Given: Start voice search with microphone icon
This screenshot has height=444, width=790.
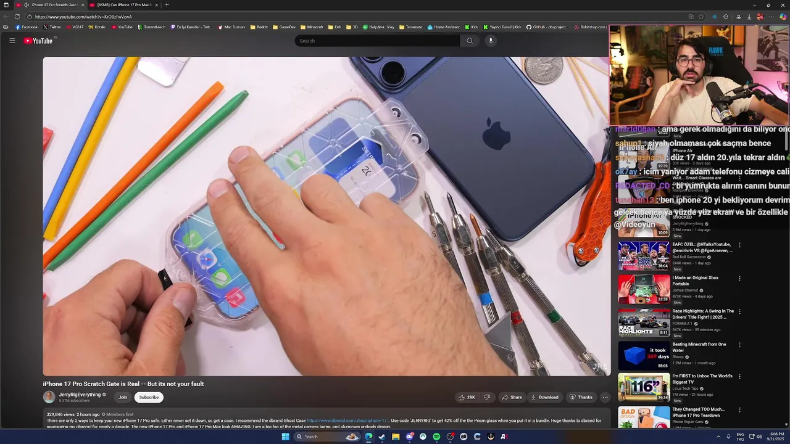Looking at the screenshot, I should (x=491, y=41).
